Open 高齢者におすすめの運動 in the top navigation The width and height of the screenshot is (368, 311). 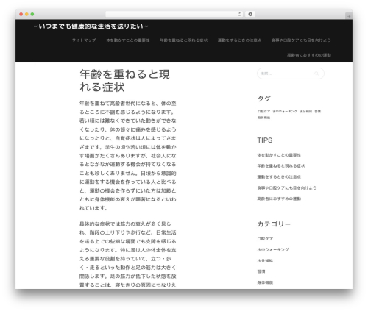309,55
